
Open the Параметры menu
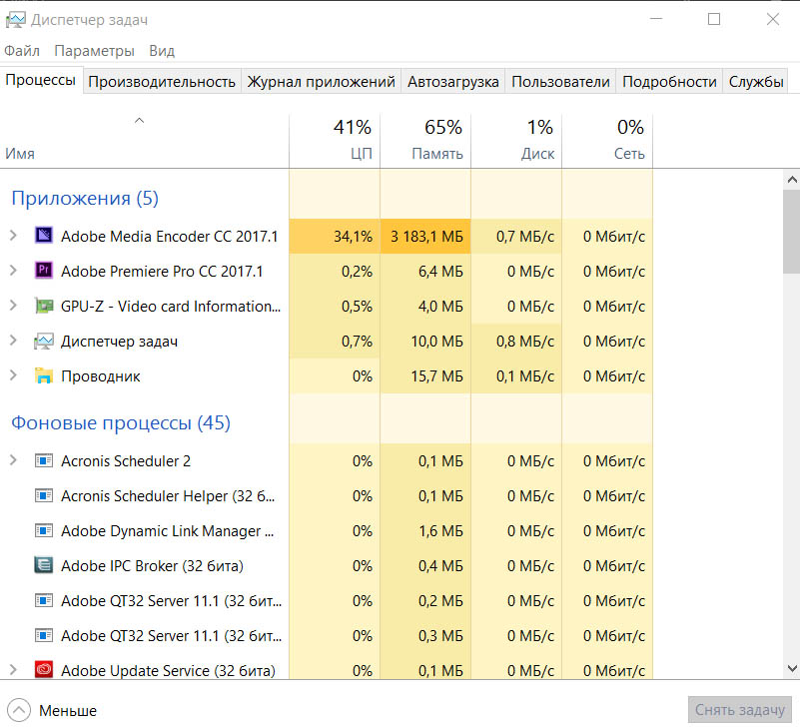pyautogui.click(x=95, y=51)
